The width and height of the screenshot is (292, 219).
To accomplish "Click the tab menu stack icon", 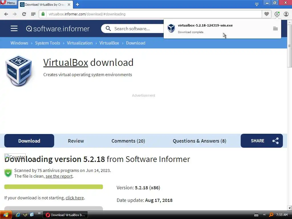I will click(257, 4).
